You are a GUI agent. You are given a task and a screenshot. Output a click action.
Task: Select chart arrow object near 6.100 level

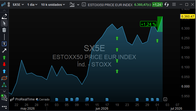click(117, 71)
